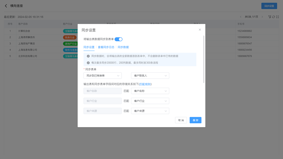This screenshot has width=283, height=159.
Task: Expand the 客户名称 matching field dropdown
Action: pos(150,91)
